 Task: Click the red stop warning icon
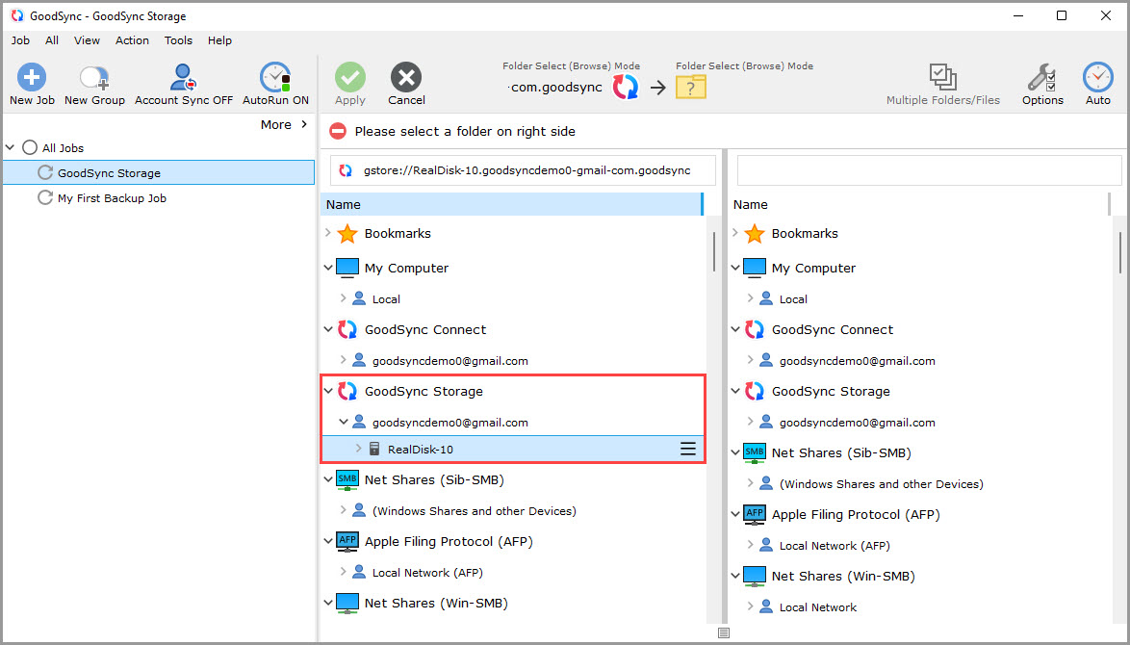pyautogui.click(x=337, y=131)
